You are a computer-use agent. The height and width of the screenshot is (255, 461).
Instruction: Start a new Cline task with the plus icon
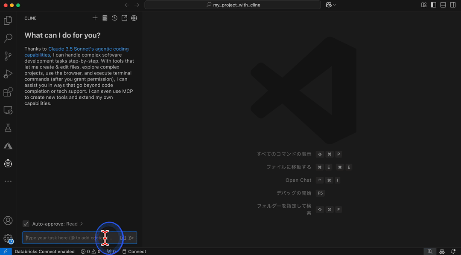coord(95,18)
